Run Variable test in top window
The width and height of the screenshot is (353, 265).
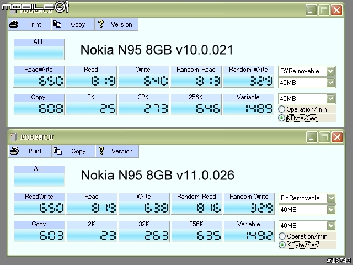(248, 104)
